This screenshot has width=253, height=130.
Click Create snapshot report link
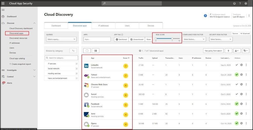tap(20, 64)
